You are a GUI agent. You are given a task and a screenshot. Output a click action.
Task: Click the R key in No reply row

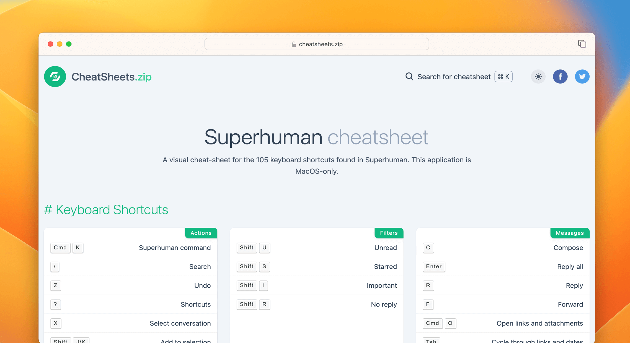tap(264, 304)
